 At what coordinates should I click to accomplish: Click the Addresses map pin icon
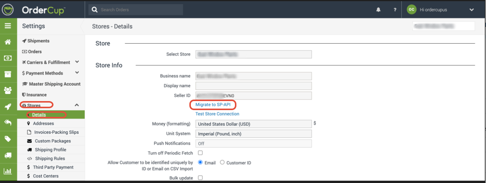[x=29, y=123]
